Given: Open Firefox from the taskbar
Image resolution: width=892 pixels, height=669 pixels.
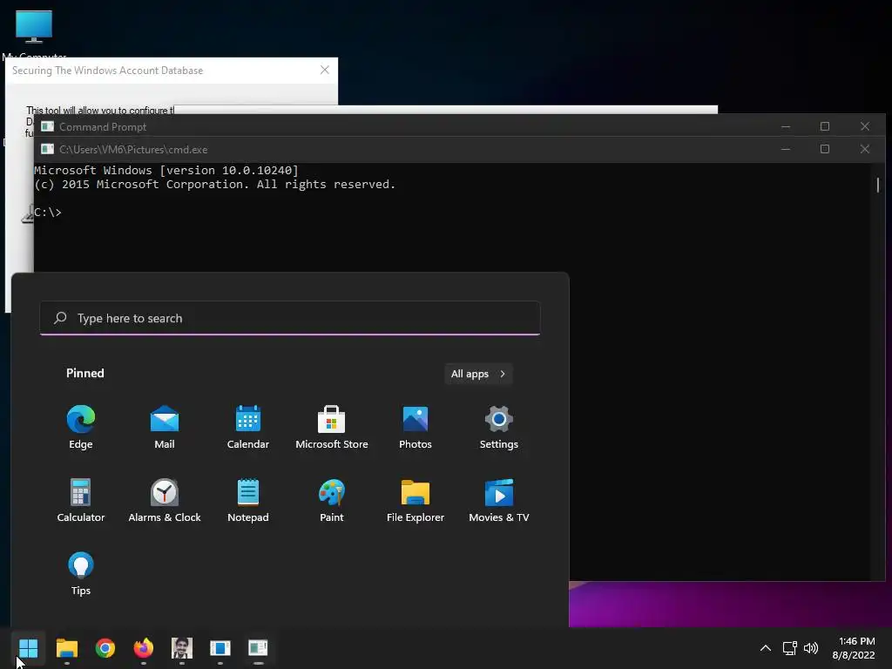Looking at the screenshot, I should click(x=144, y=648).
